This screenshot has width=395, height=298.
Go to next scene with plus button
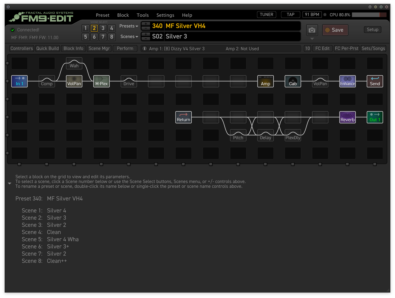[x=146, y=34]
